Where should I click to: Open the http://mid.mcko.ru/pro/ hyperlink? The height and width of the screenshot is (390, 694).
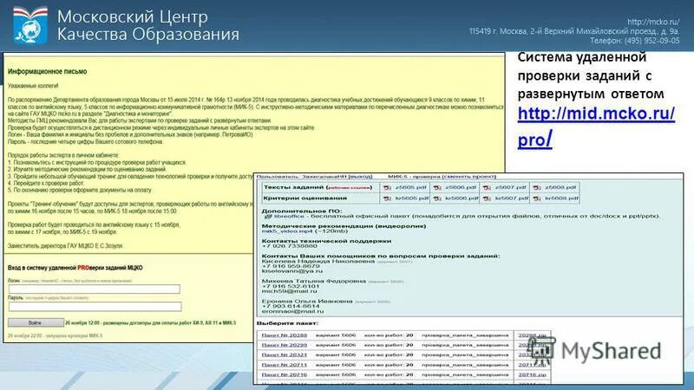pos(596,127)
